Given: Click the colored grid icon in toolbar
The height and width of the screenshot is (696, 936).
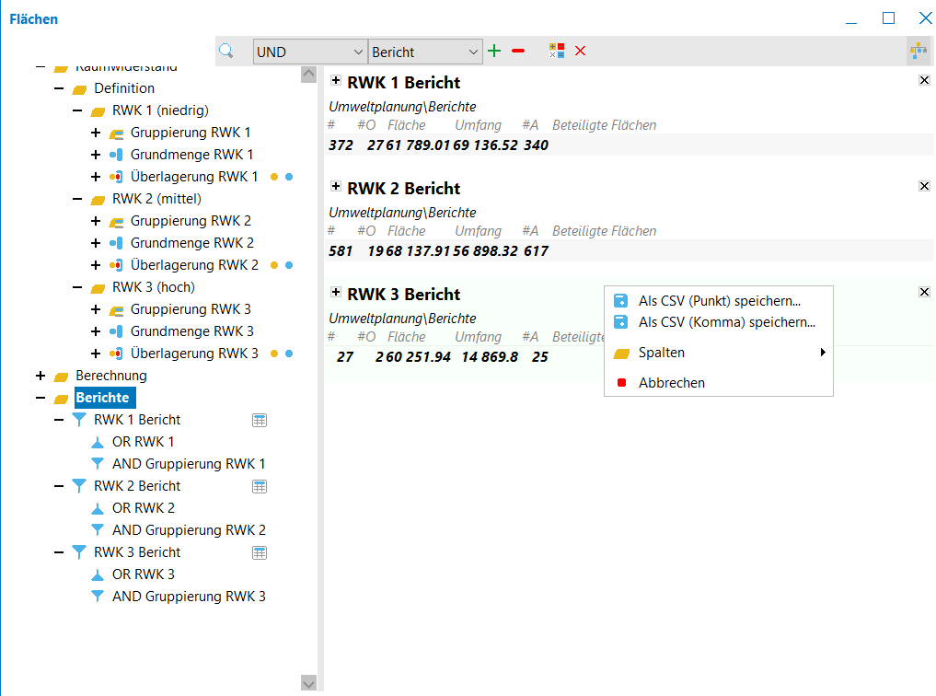Looking at the screenshot, I should click(x=557, y=52).
